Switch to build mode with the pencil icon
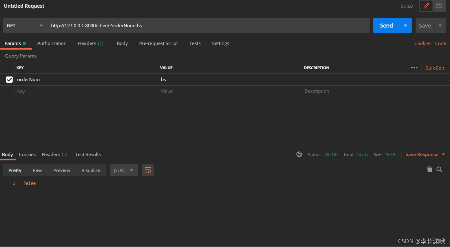This screenshot has width=450, height=247. (x=426, y=6)
